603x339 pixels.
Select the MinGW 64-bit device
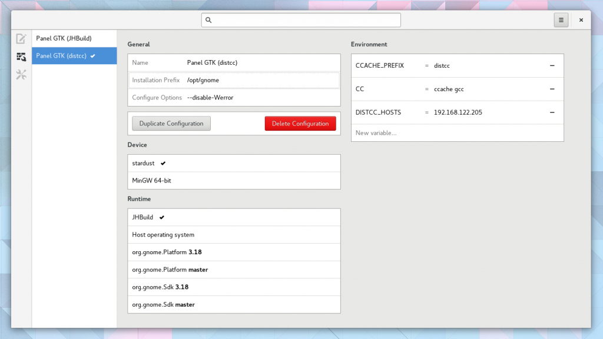pyautogui.click(x=234, y=181)
